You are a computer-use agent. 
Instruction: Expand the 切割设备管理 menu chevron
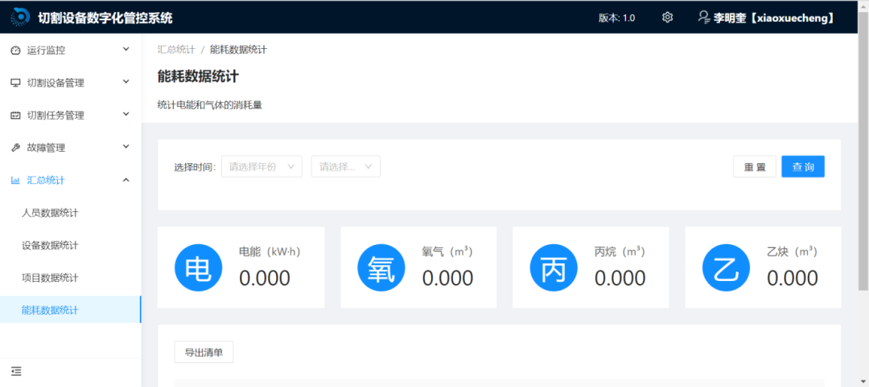pos(126,83)
